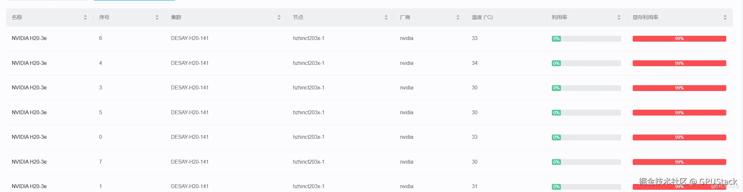743x192 pixels.
Task: Click temperature value 34 in index 4 row
Action: [475, 63]
